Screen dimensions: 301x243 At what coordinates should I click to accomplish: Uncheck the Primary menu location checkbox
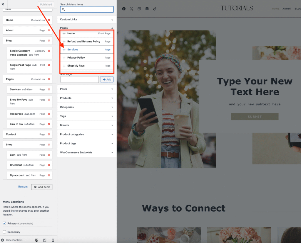pos(4,223)
